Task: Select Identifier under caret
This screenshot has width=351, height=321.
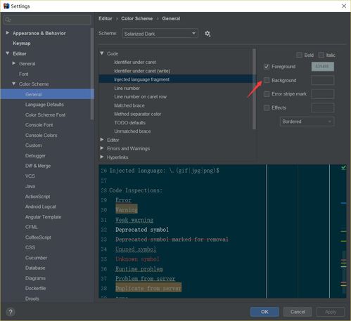Action: 135,63
